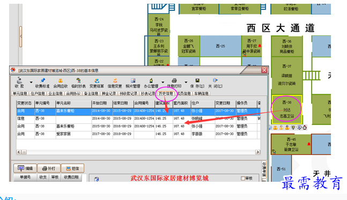Viewport: 347px width, 200px height.
Task: Click the red clock icon below 西-38
Action: click(x=305, y=128)
